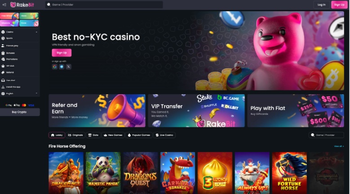Click Install the app download icon
350x194 pixels.
pos(3,87)
